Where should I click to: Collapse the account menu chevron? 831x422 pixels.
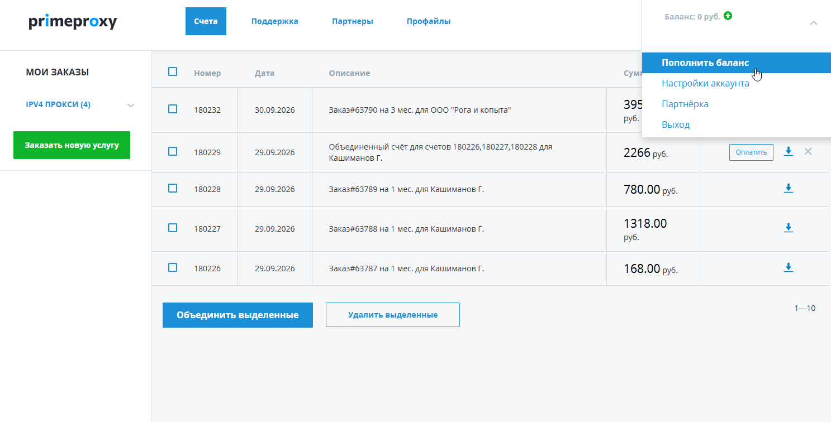[814, 23]
